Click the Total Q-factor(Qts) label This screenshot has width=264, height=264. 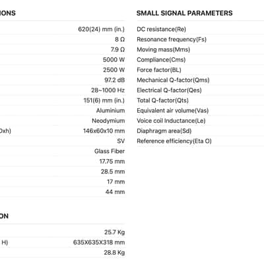pyautogui.click(x=162, y=100)
